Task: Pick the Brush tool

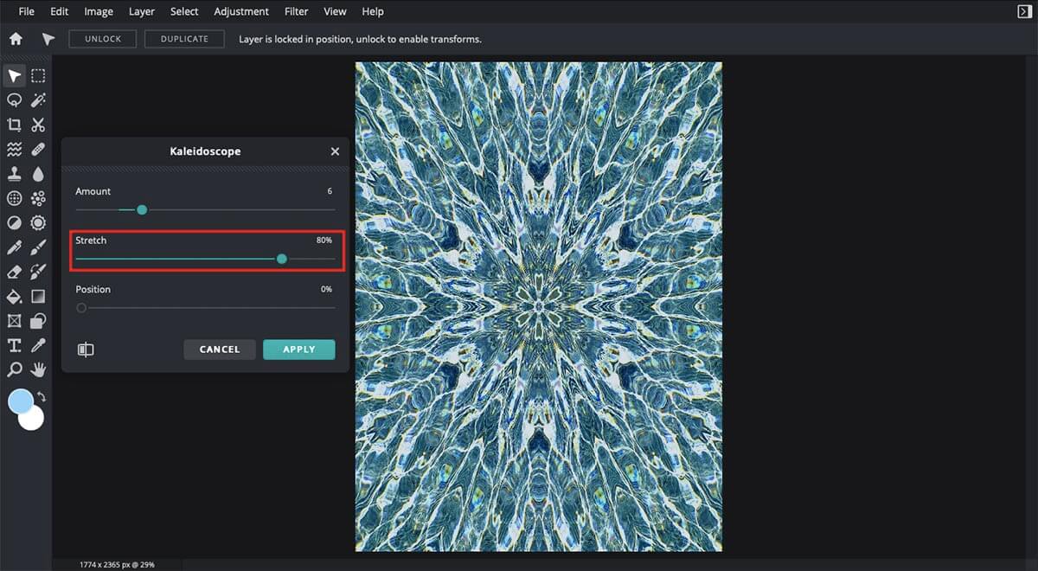Action: tap(38, 247)
